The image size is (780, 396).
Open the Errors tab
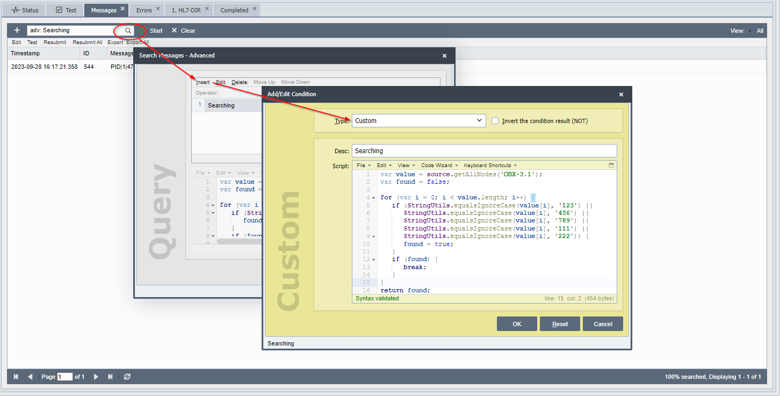pyautogui.click(x=144, y=10)
